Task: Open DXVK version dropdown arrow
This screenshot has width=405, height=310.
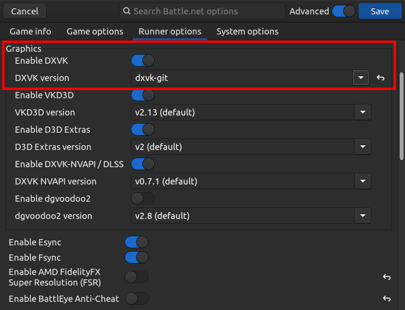Action: click(360, 78)
